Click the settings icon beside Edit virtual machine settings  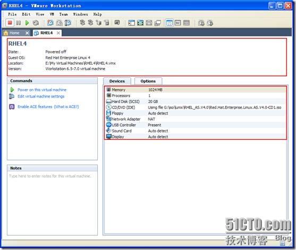(12, 96)
